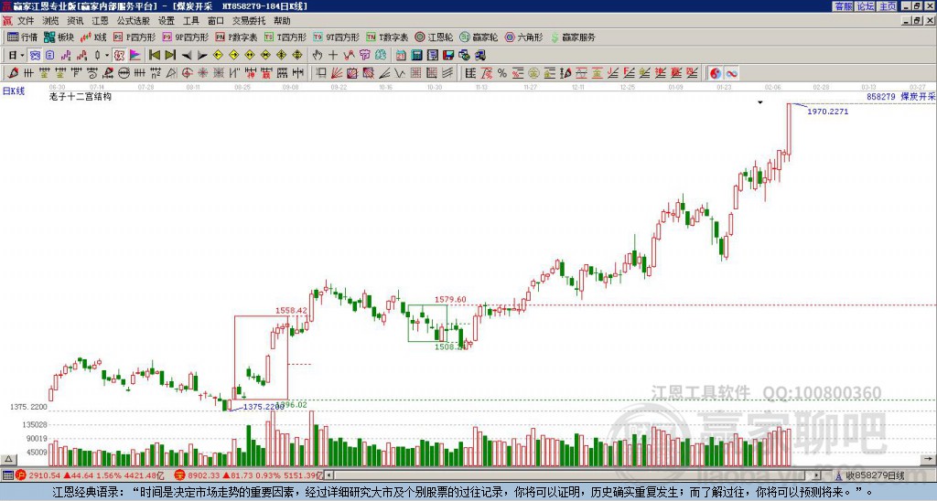Open the 主页 homepage link

tap(887, 6)
